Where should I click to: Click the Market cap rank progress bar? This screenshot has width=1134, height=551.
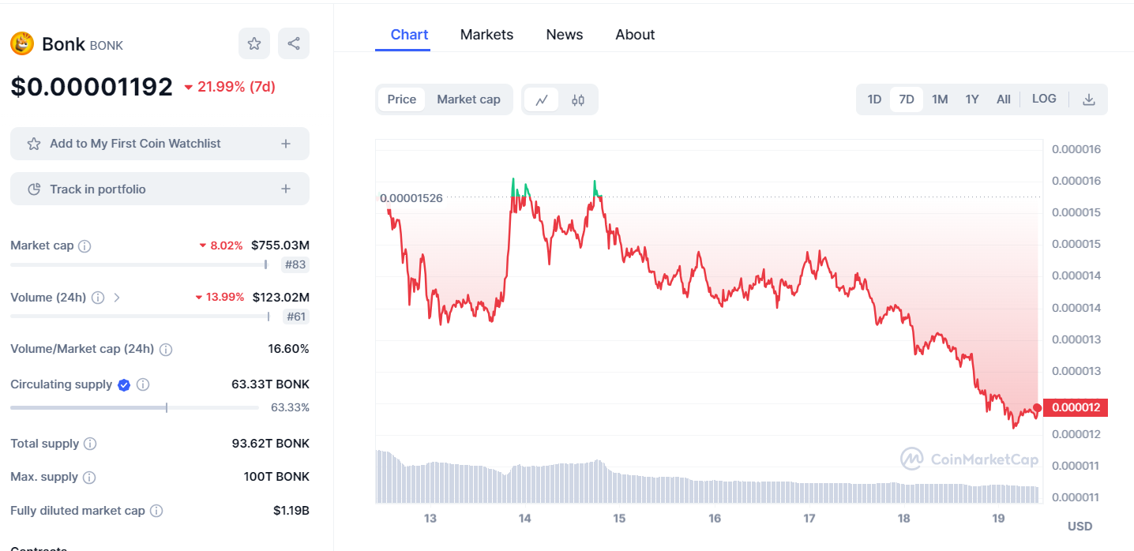139,264
